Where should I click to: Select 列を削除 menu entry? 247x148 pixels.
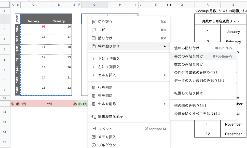point(129,96)
